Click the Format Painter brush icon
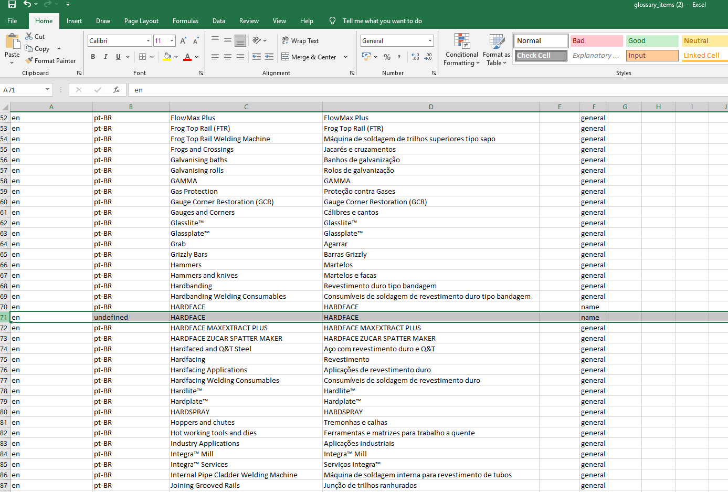The width and height of the screenshot is (728, 492). (29, 61)
